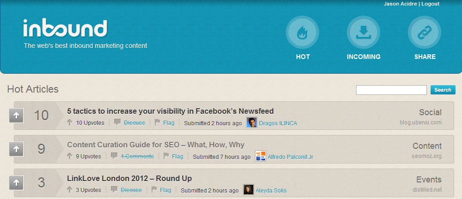Open Jason Acidre's profile link
462x199 pixels.
point(400,4)
